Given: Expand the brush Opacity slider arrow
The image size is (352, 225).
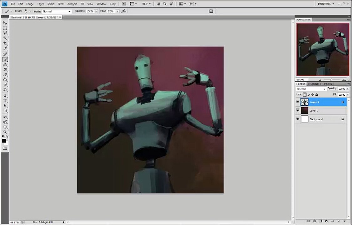Looking at the screenshot, I should (x=96, y=11).
